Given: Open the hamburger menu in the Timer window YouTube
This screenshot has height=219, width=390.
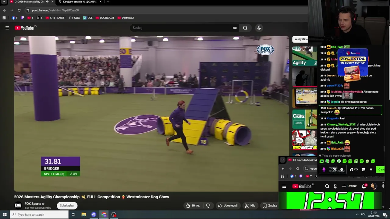Looking at the screenshot, I should tap(284, 186).
